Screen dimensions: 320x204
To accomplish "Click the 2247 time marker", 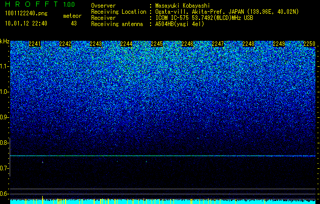I will click(x=218, y=44).
